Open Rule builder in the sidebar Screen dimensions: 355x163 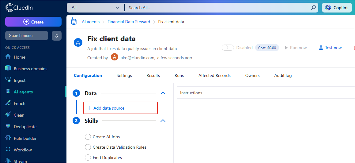[25, 138]
